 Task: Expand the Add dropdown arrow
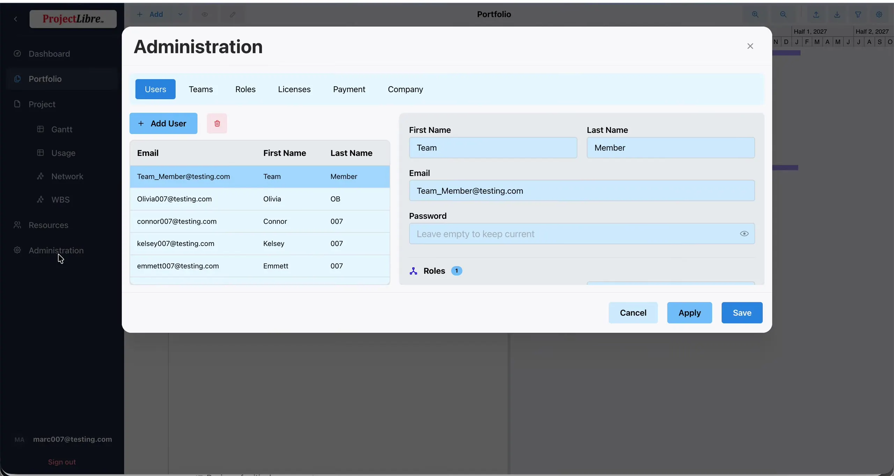pos(180,14)
